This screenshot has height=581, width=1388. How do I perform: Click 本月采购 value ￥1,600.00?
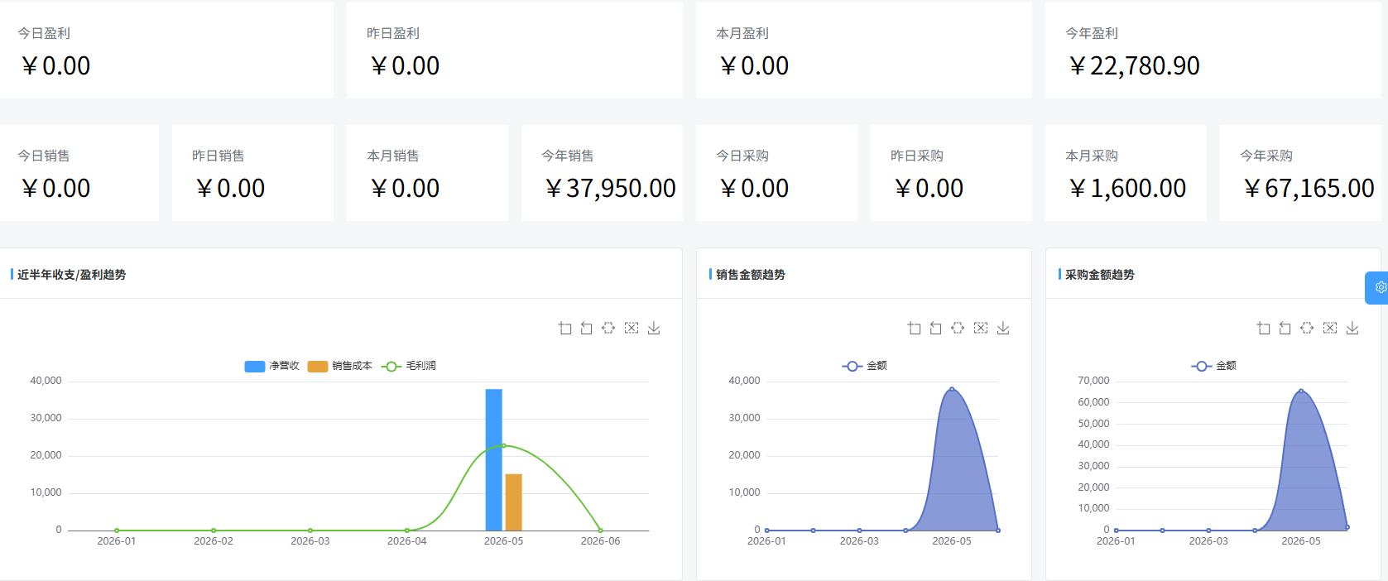pos(1126,189)
